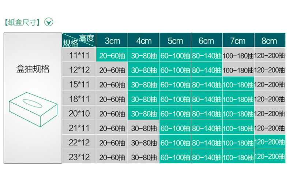The width and height of the screenshot is (289, 175).
Task: Click the 【纸盒尺寸】 heading text
Action: pos(22,22)
